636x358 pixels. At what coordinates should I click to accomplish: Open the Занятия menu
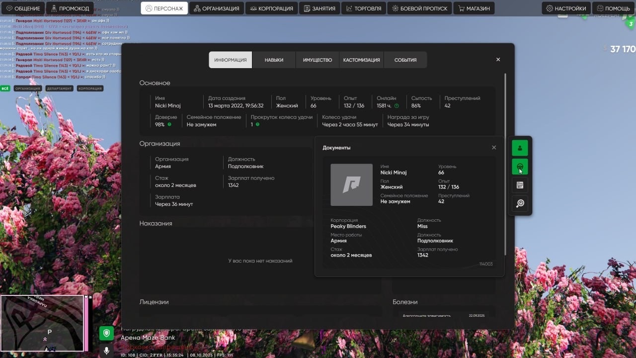319,8
